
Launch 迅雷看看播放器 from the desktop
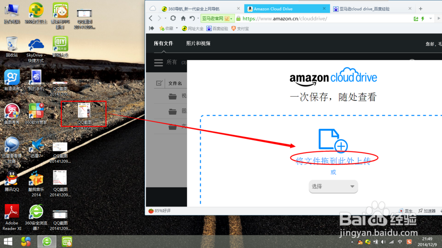click(x=12, y=150)
